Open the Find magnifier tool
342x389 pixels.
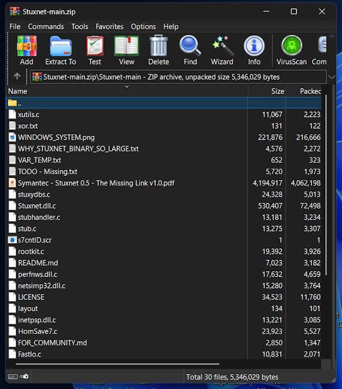pyautogui.click(x=190, y=45)
